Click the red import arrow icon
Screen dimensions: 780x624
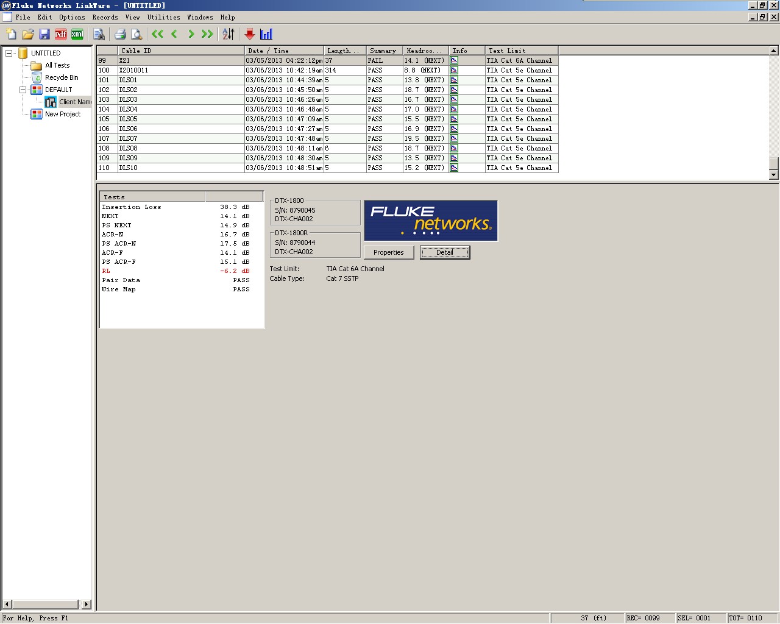pyautogui.click(x=250, y=34)
